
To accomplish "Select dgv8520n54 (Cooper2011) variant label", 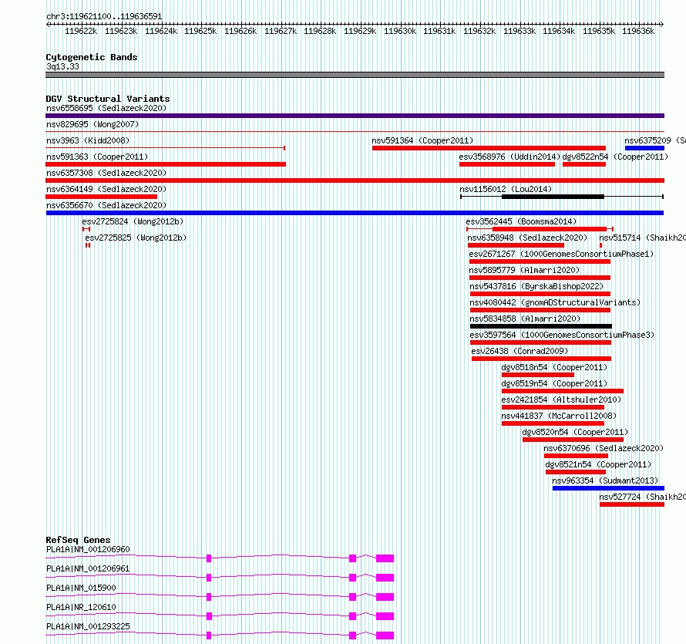I will coord(575,432).
